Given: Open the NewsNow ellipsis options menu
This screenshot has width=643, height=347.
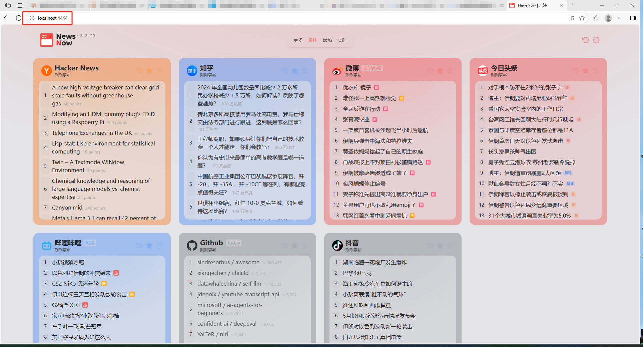Looking at the screenshot, I should (597, 40).
